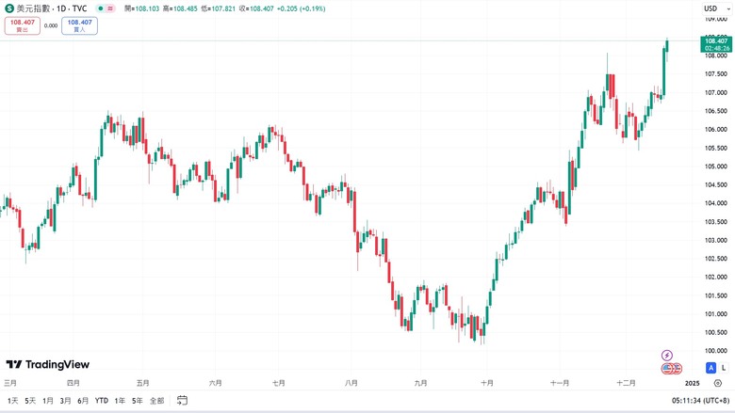Select the 全部 time range
Viewport: 735px width, 413px height.
pos(157,401)
